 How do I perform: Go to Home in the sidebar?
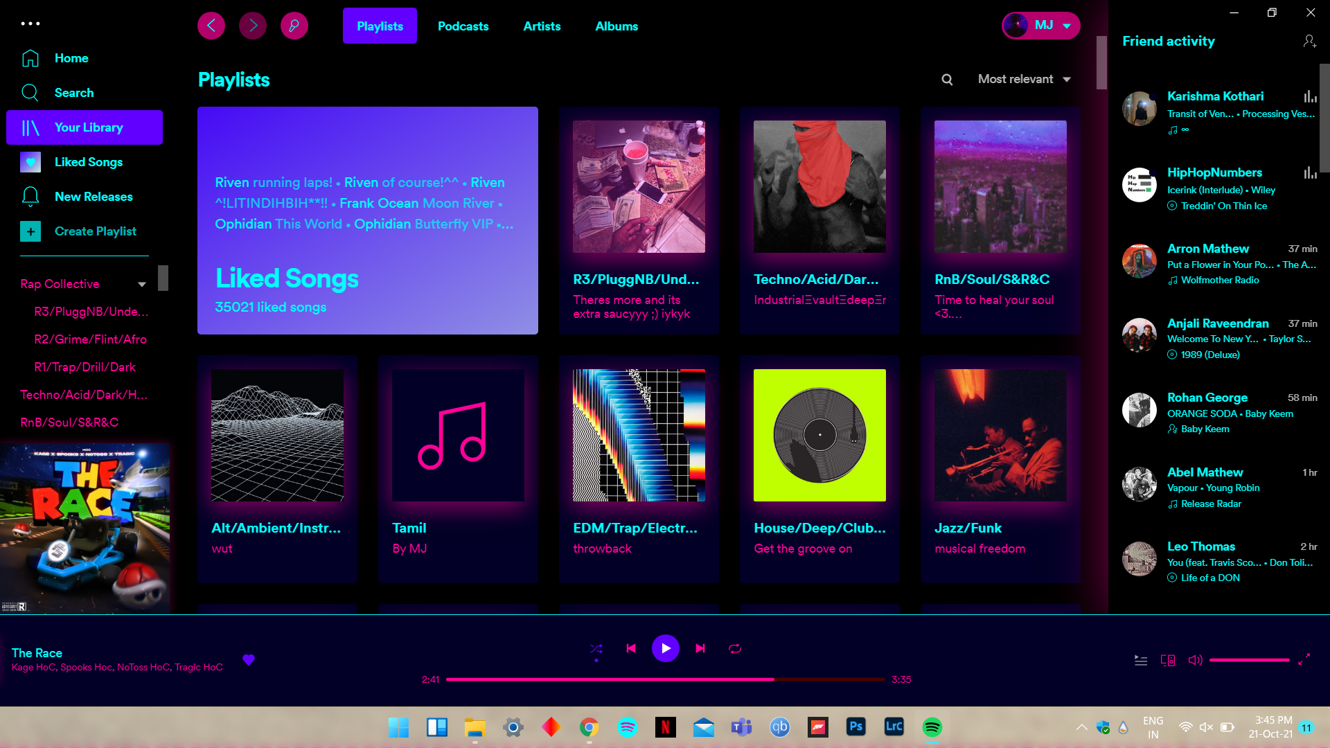(x=71, y=58)
